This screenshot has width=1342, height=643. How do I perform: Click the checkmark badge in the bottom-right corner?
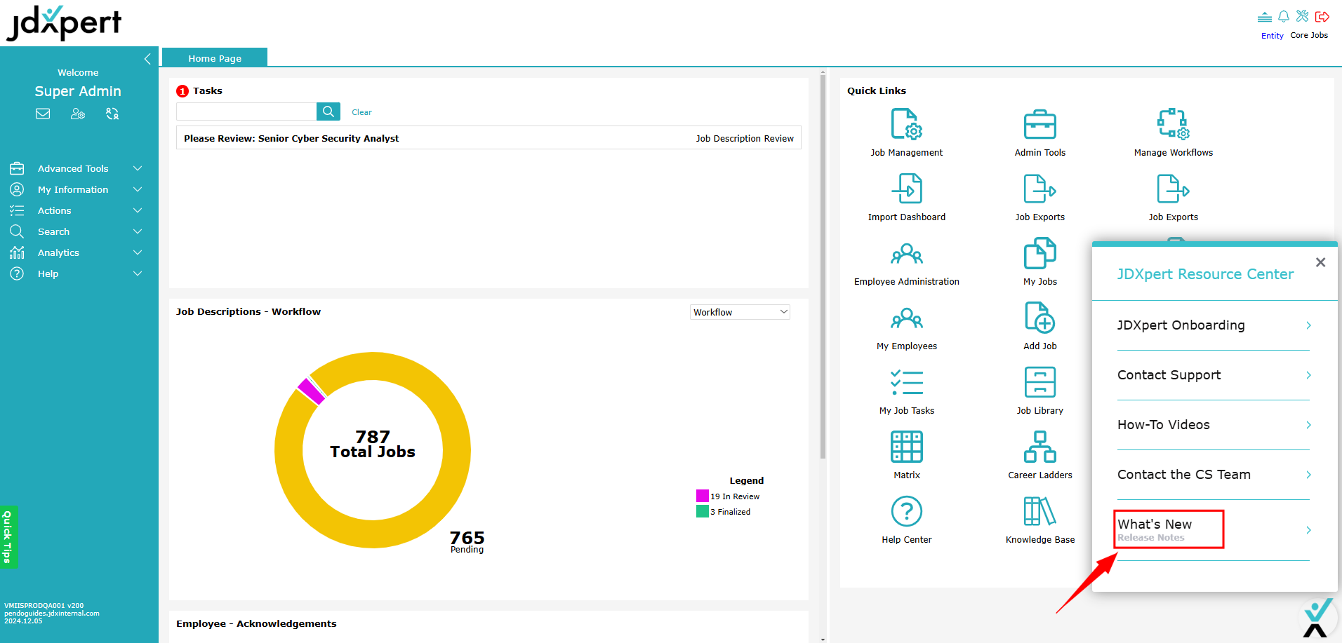tap(1317, 618)
